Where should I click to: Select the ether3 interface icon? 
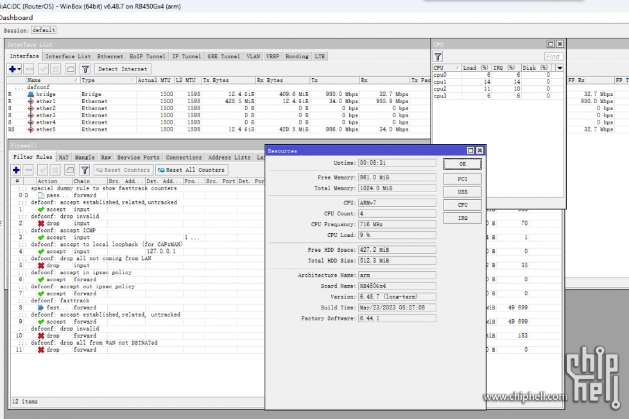click(31, 115)
